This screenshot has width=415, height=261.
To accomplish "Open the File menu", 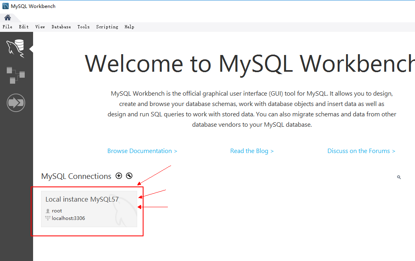I will (x=7, y=27).
